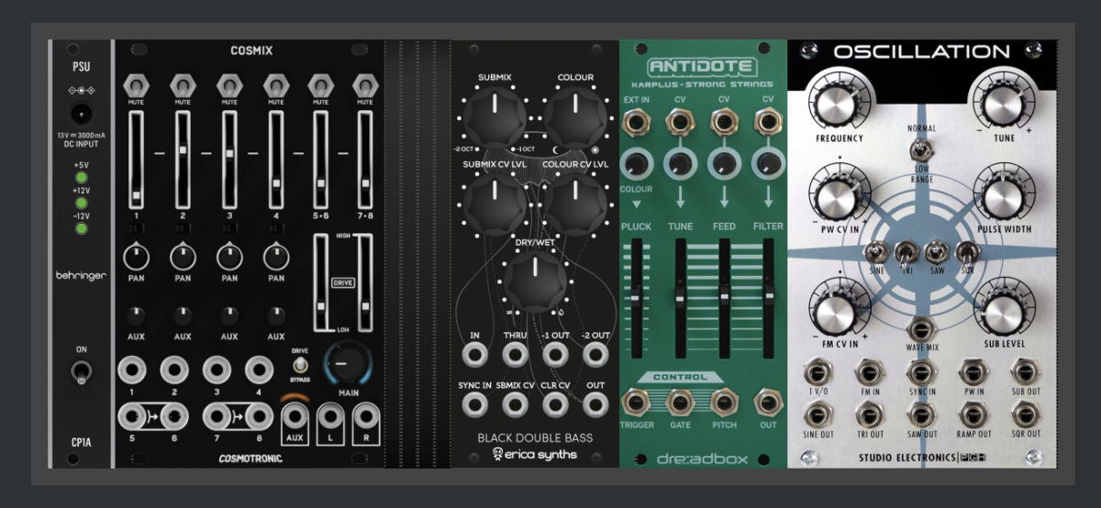Click the Oscillation PW CV IN knob
The height and width of the screenshot is (508, 1101).
pos(838,196)
